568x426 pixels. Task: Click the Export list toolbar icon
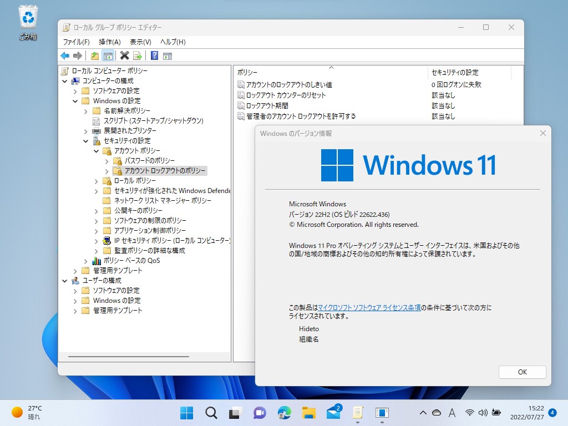138,56
